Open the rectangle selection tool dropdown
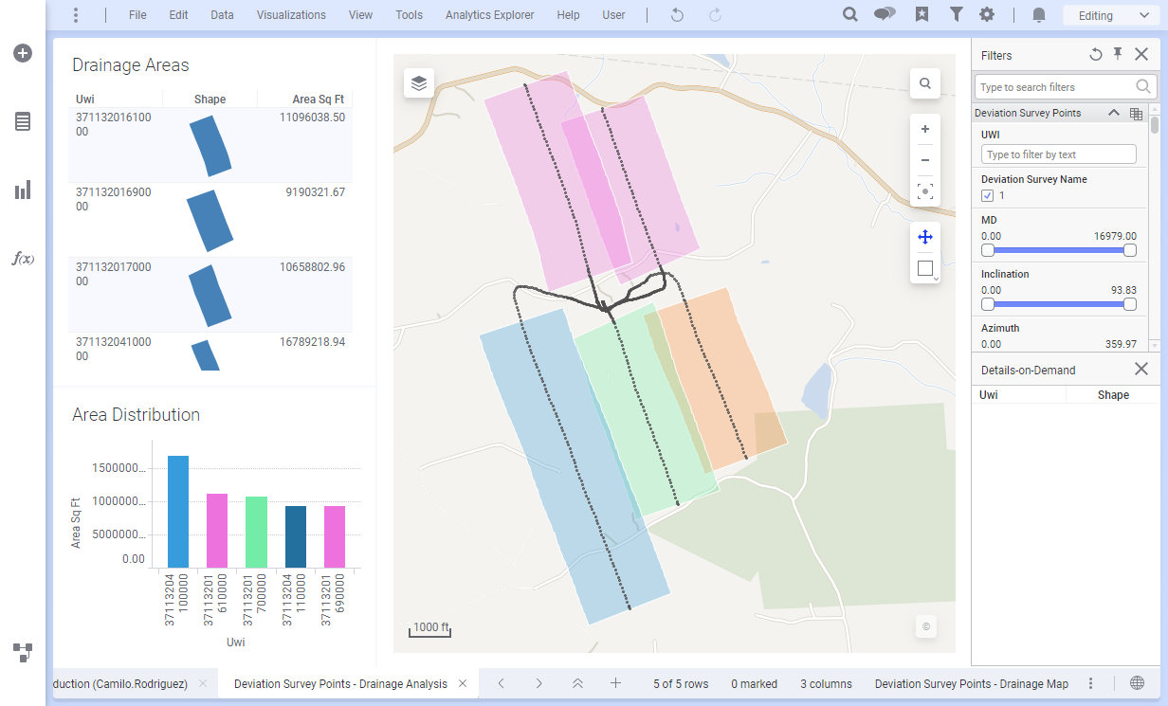 pyautogui.click(x=926, y=269)
